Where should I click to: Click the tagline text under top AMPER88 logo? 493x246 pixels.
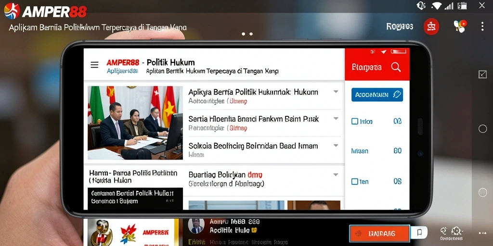click(x=97, y=27)
